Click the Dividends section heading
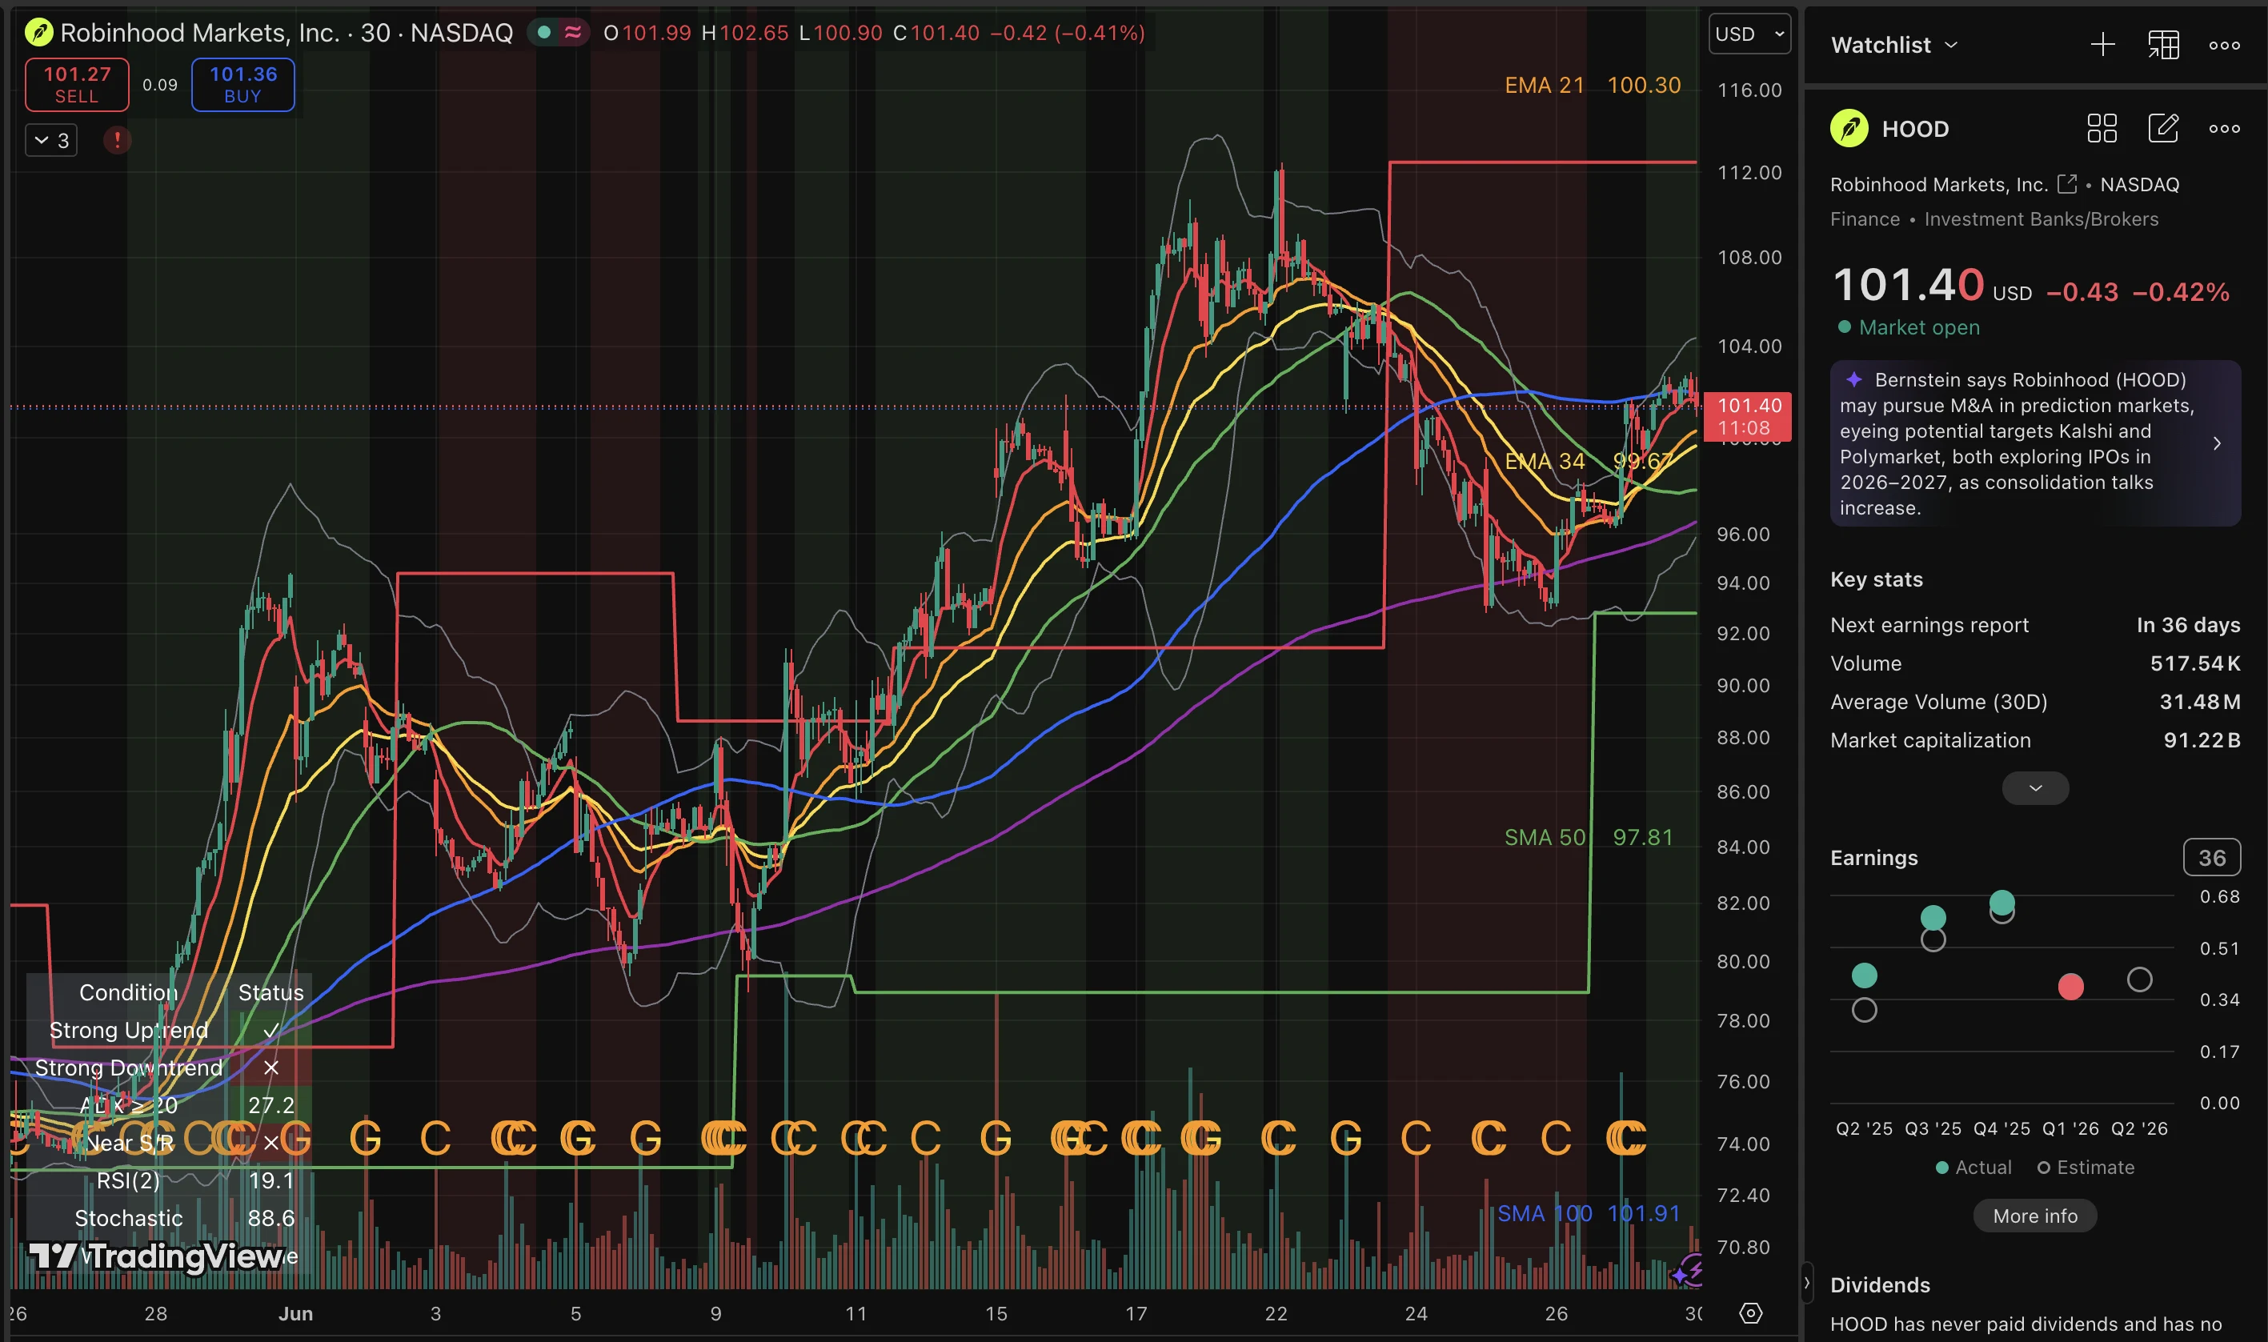This screenshot has width=2268, height=1342. (x=1880, y=1285)
